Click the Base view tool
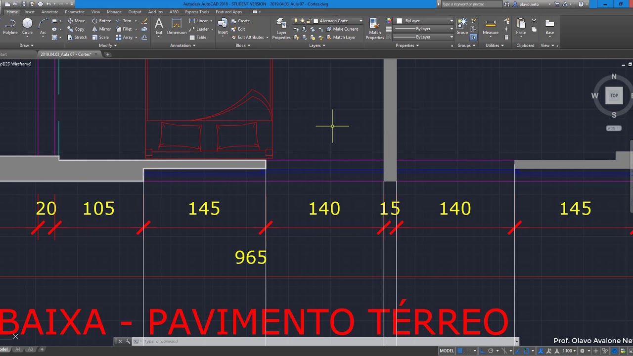 [549, 27]
